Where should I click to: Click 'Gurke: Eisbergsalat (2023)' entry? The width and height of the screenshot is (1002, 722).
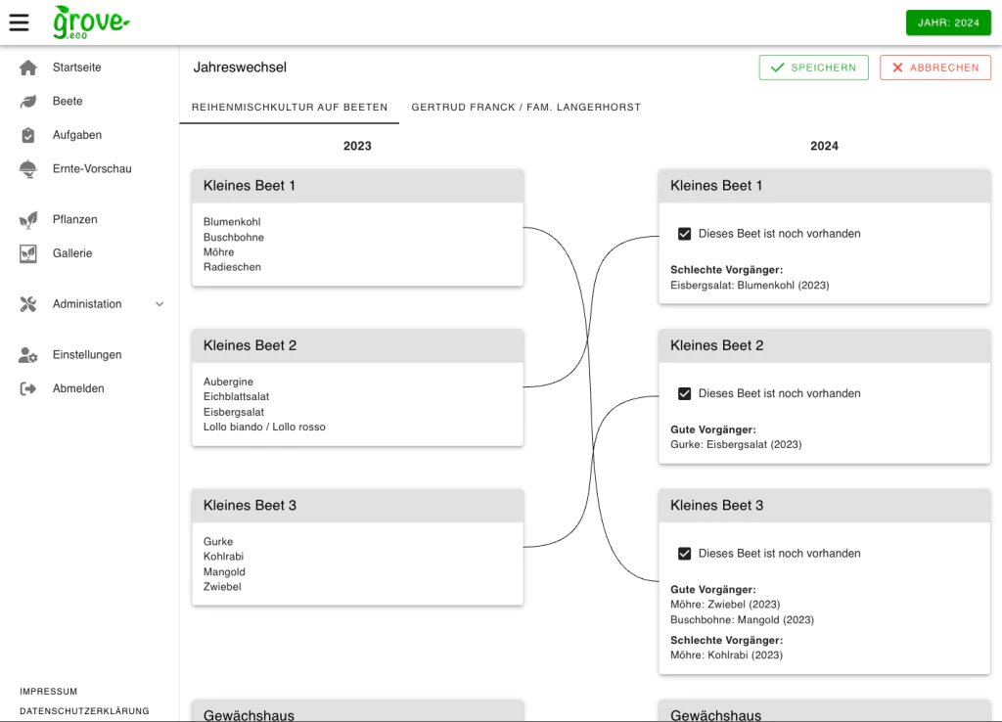click(x=736, y=444)
